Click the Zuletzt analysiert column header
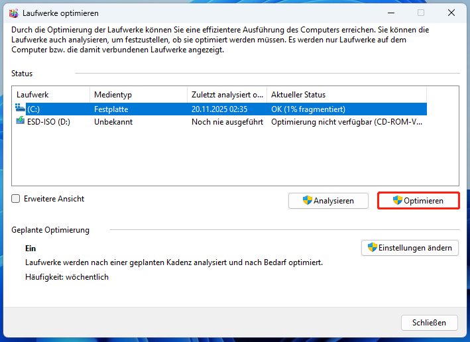The height and width of the screenshot is (342, 470). pyautogui.click(x=227, y=95)
